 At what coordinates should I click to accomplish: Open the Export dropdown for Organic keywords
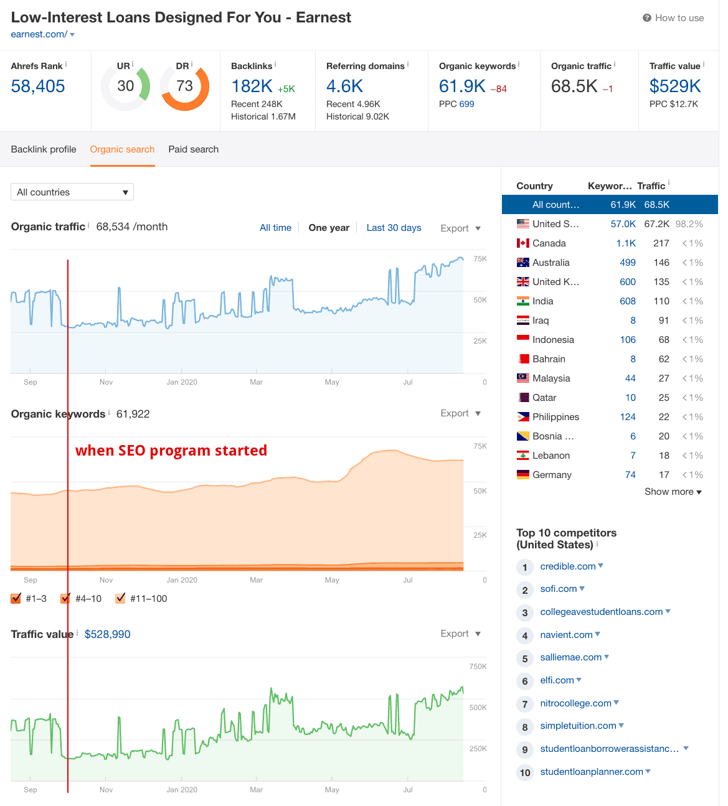click(461, 413)
